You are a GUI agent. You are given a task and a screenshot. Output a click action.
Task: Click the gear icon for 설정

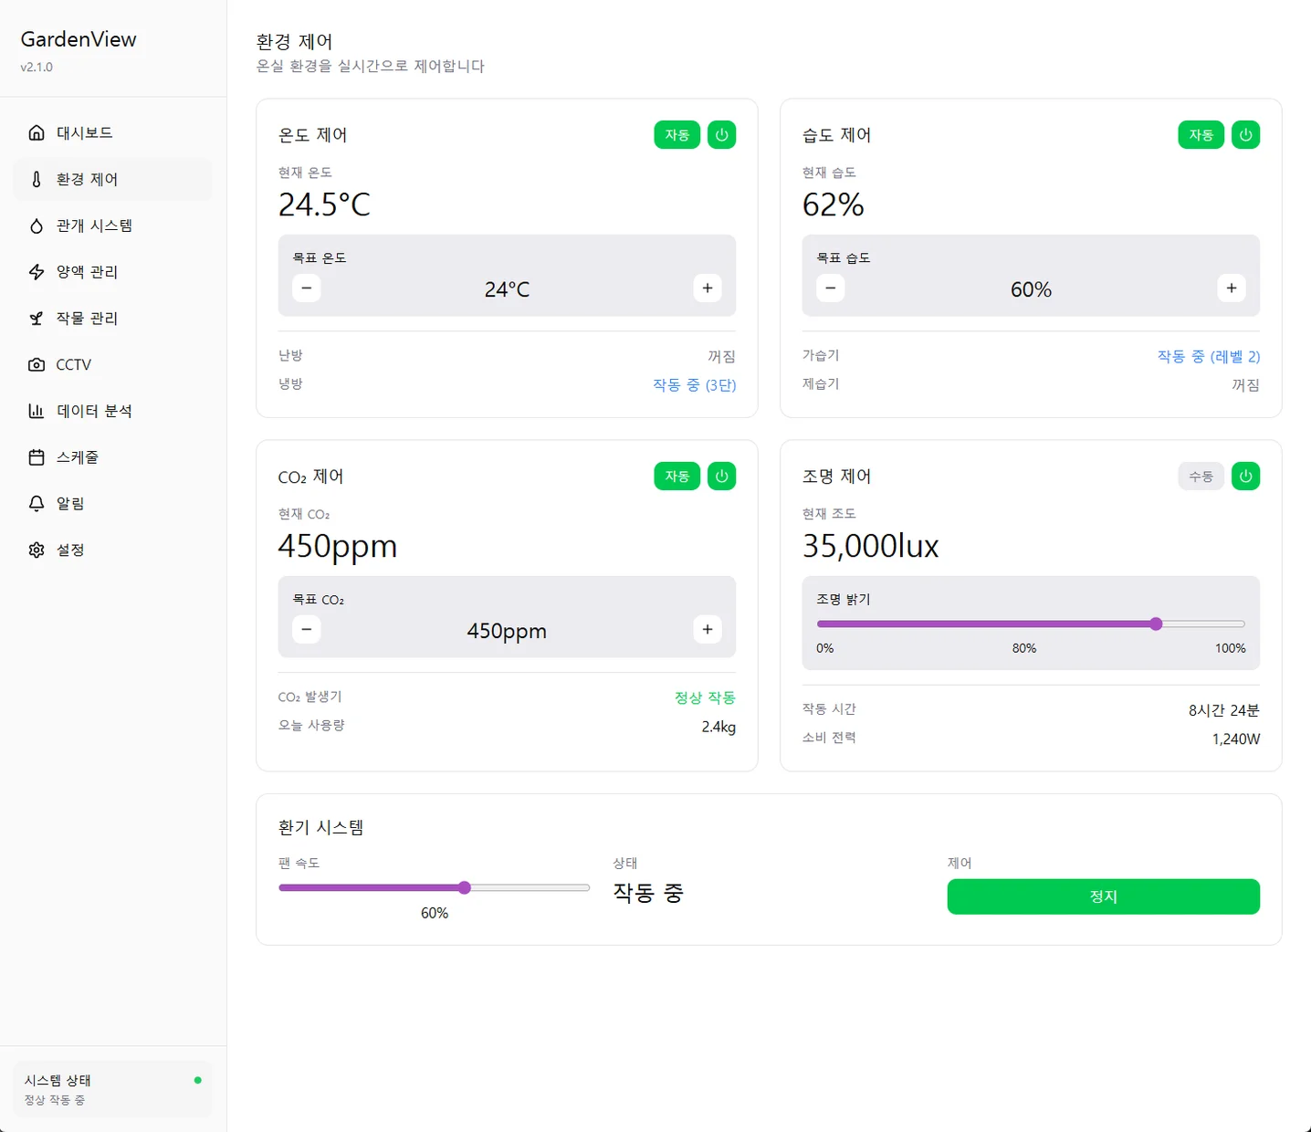coord(37,550)
